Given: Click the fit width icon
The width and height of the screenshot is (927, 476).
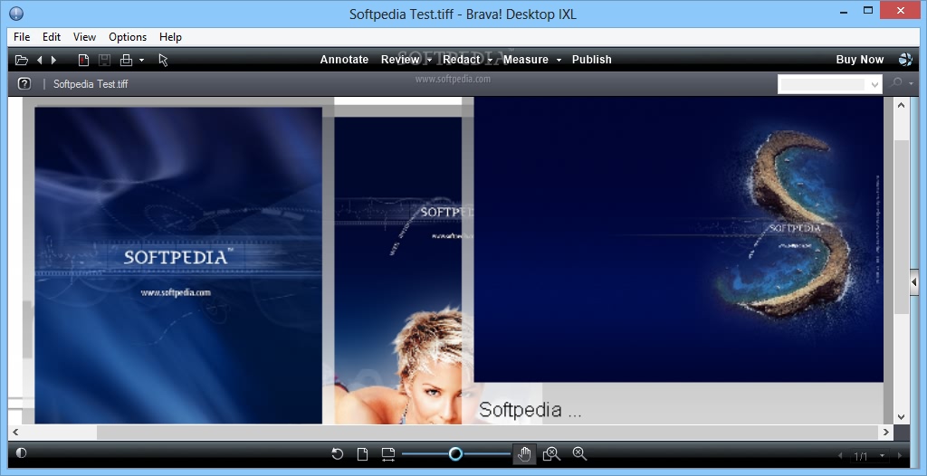Looking at the screenshot, I should pos(387,454).
